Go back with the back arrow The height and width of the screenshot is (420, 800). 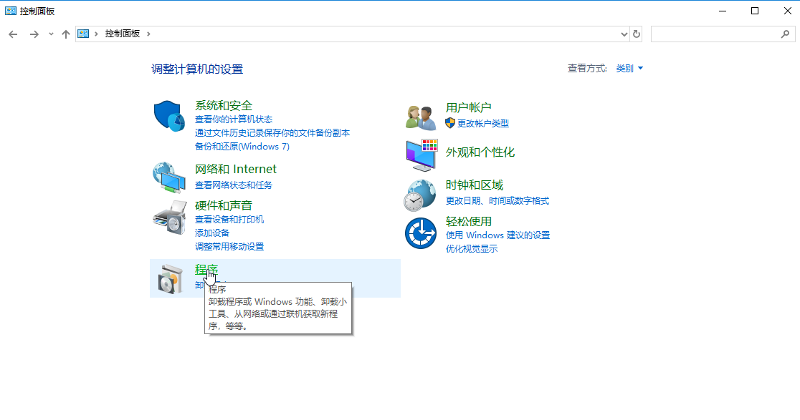point(14,34)
